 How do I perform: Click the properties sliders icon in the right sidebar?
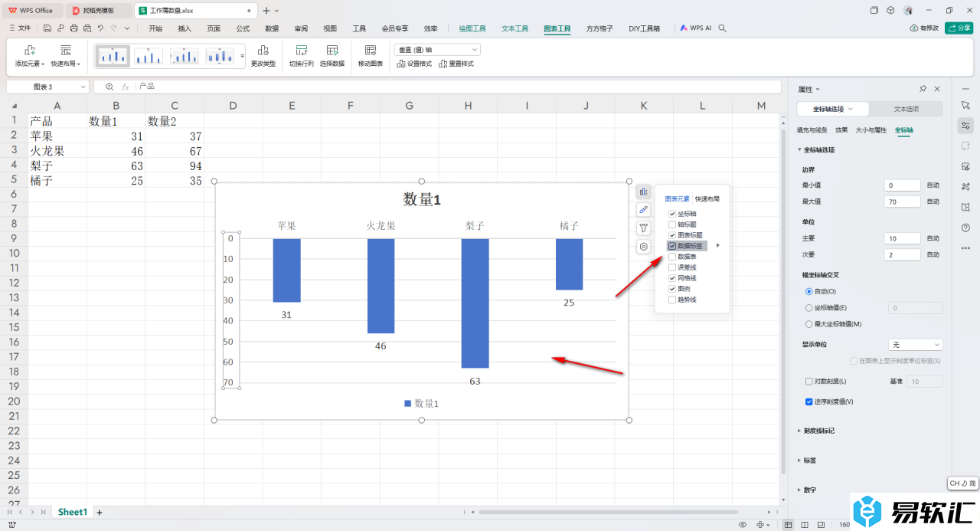[965, 126]
